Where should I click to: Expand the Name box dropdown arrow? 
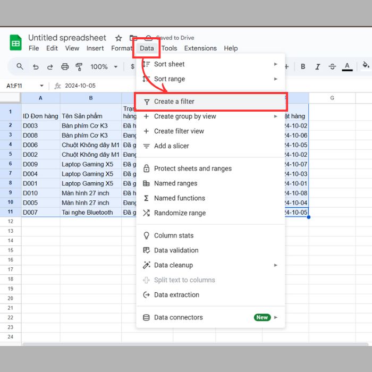pos(42,86)
